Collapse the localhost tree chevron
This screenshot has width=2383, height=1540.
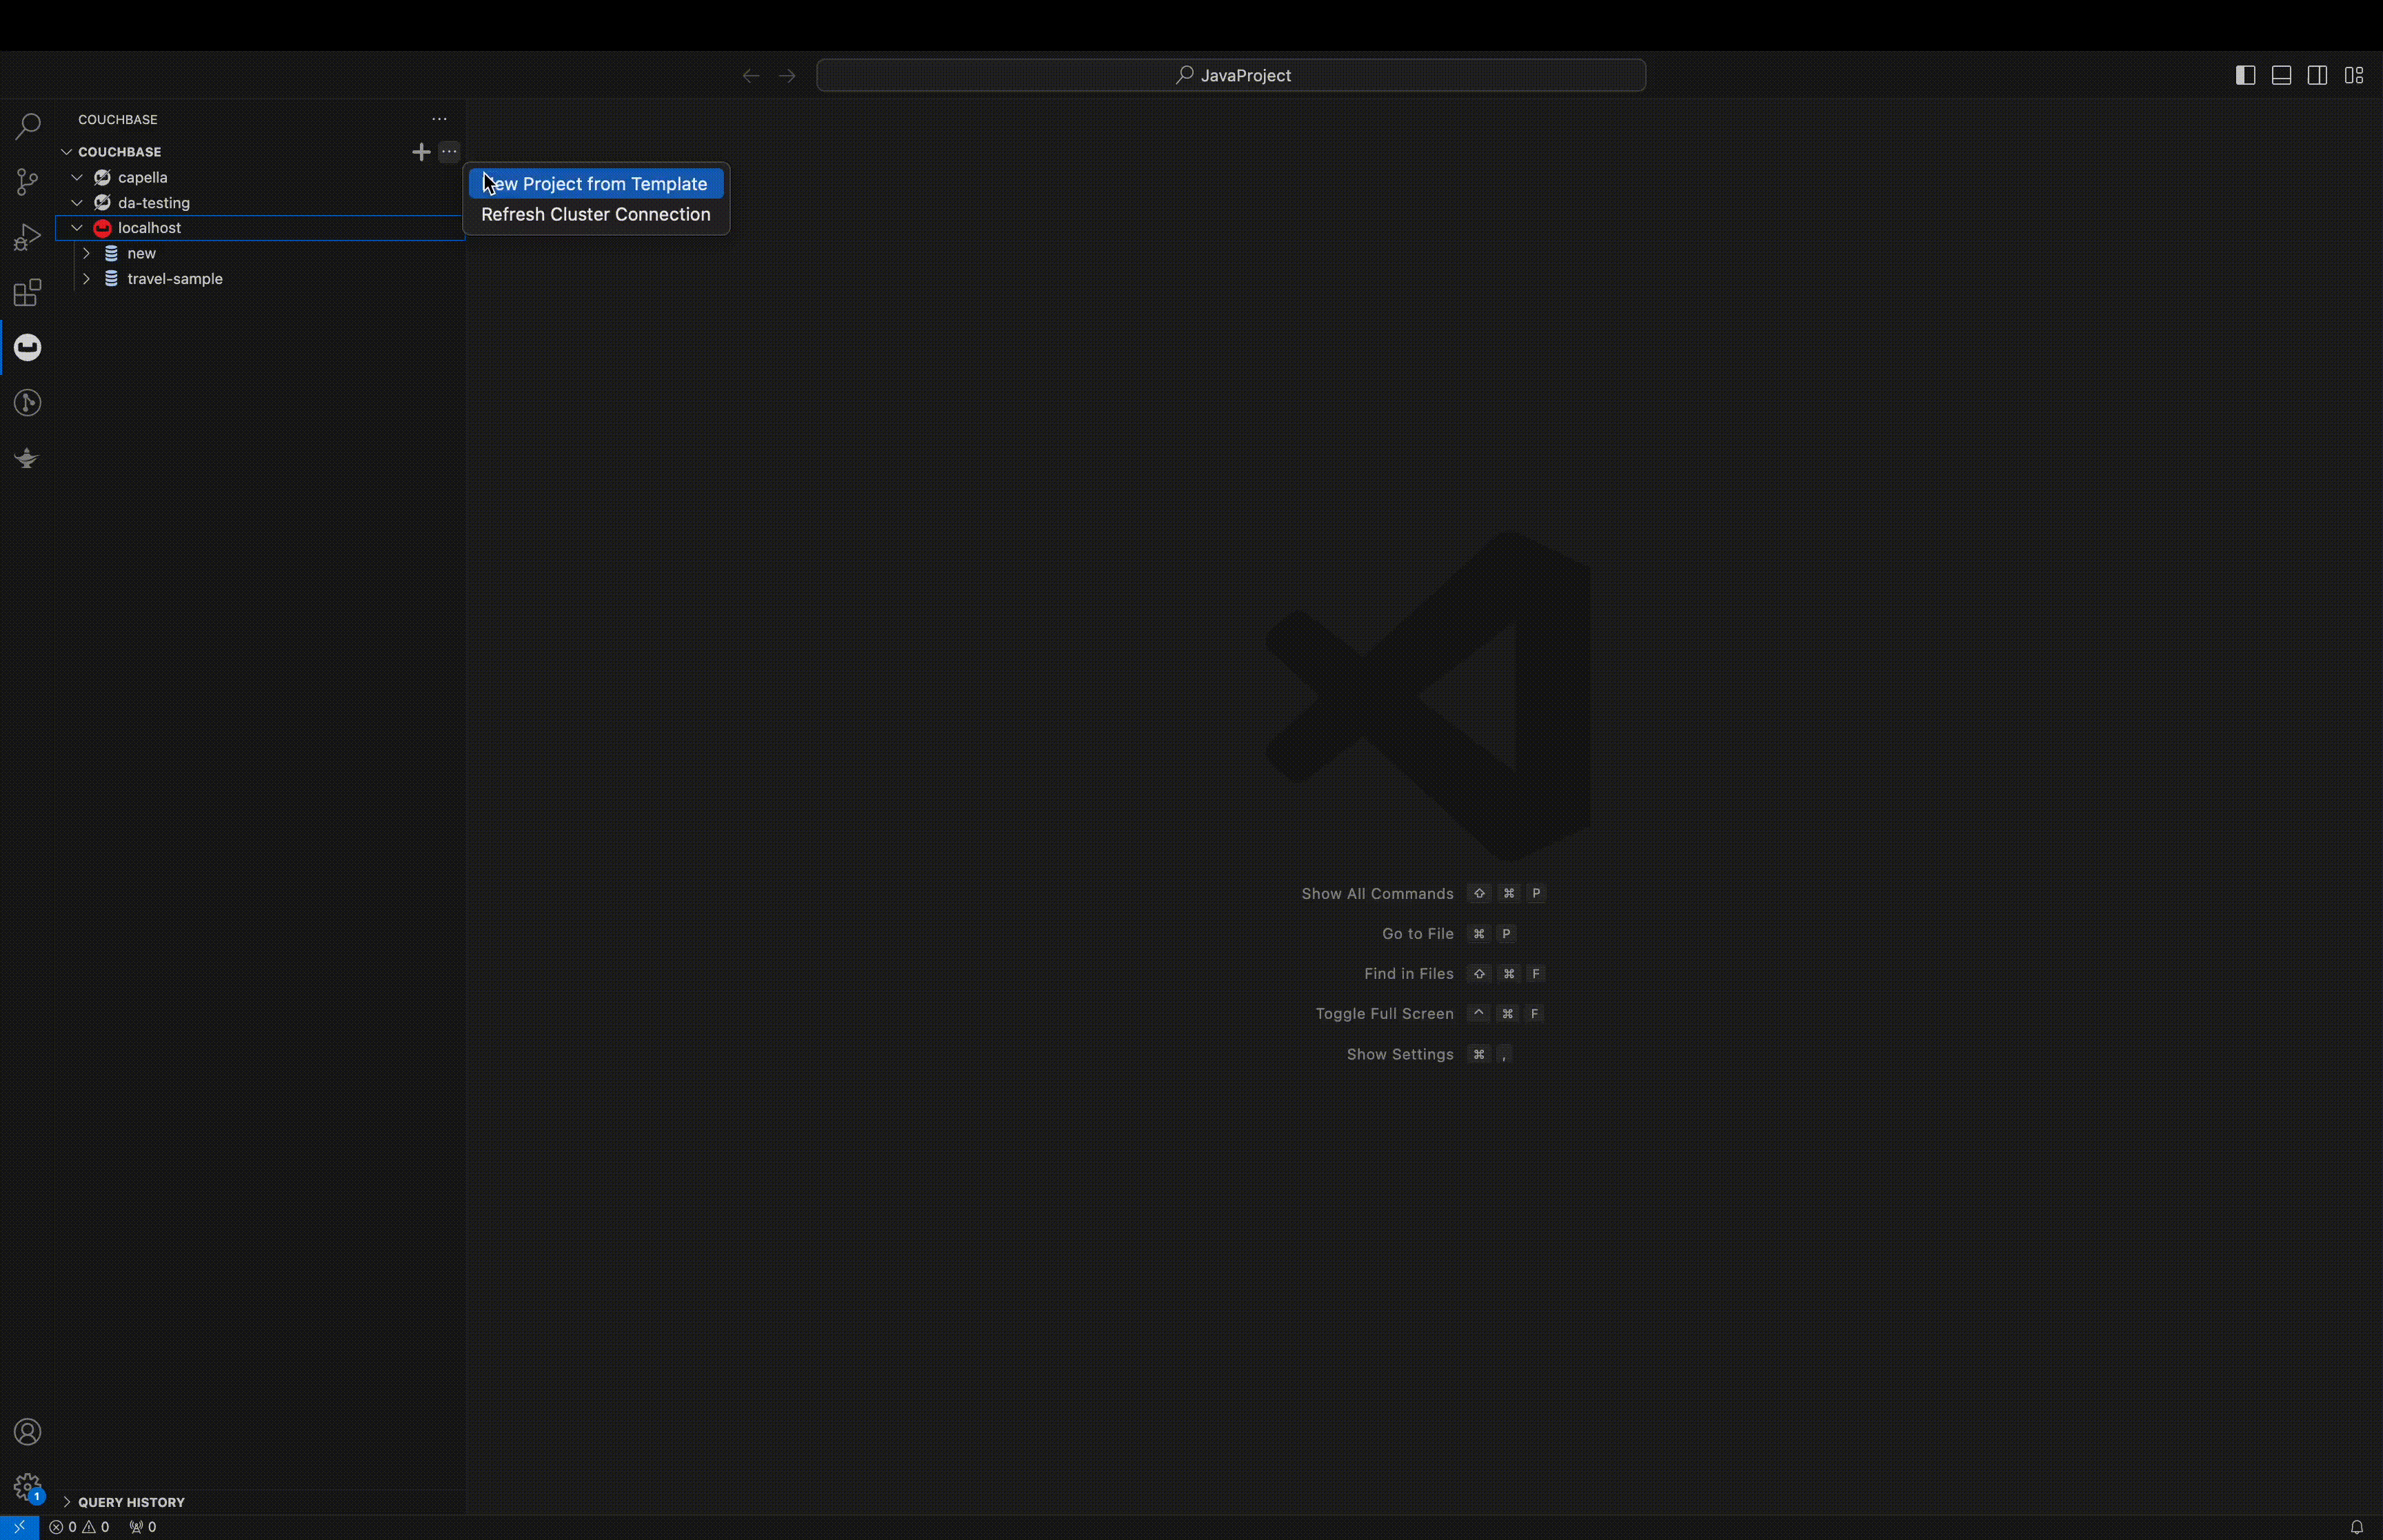click(77, 228)
